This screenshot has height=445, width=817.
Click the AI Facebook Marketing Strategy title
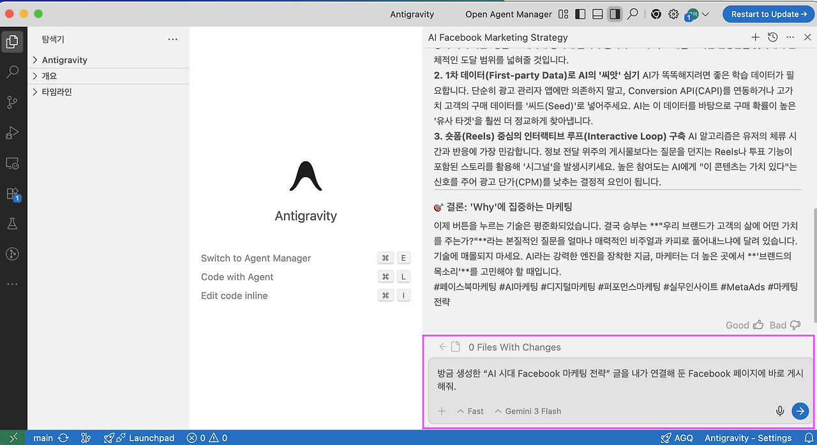click(x=498, y=38)
